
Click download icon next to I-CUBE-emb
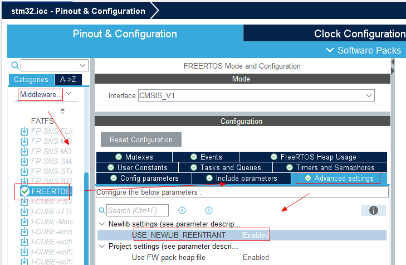point(25,232)
